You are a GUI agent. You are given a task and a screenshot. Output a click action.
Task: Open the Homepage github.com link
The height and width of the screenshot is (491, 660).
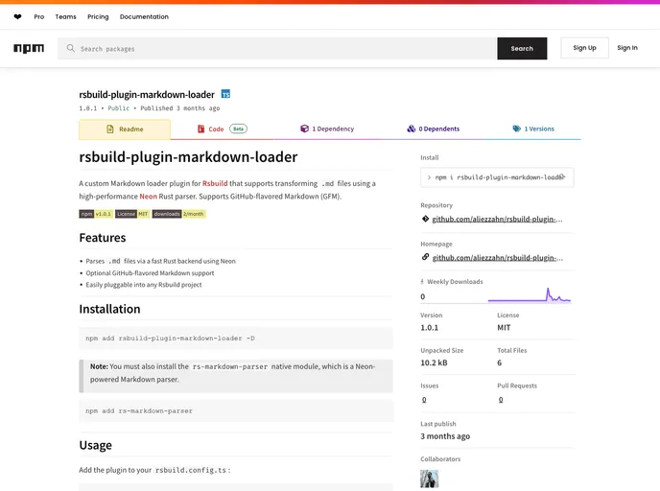(x=498, y=258)
